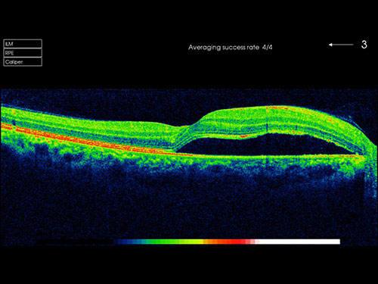
Task: Click the bright red RPE band at left
Action: (x=76, y=139)
